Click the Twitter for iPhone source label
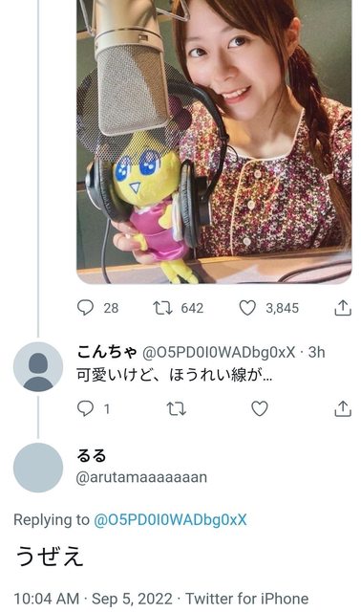 (x=246, y=599)
